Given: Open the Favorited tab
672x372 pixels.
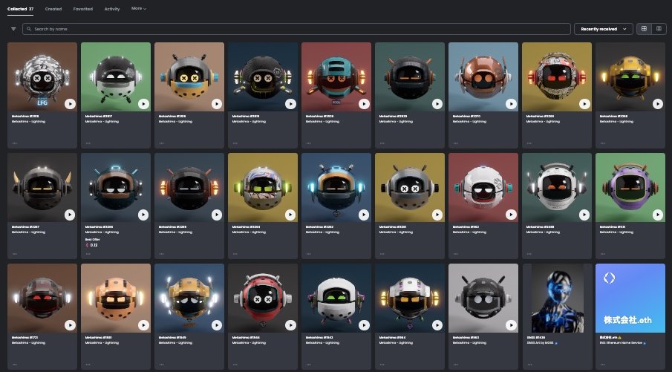Looking at the screenshot, I should coord(82,9).
